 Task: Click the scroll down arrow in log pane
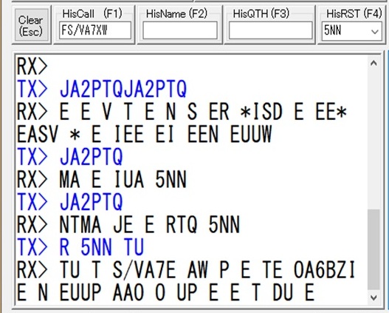point(373,297)
